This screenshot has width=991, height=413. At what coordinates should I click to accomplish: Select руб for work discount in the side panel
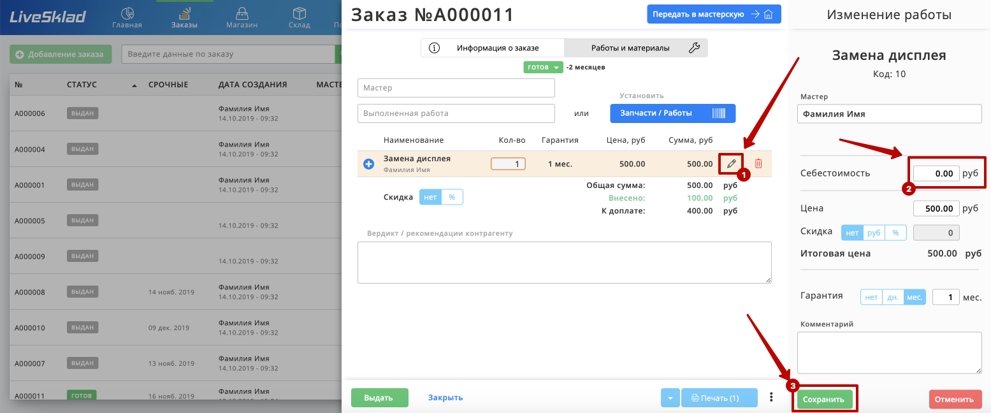click(874, 233)
